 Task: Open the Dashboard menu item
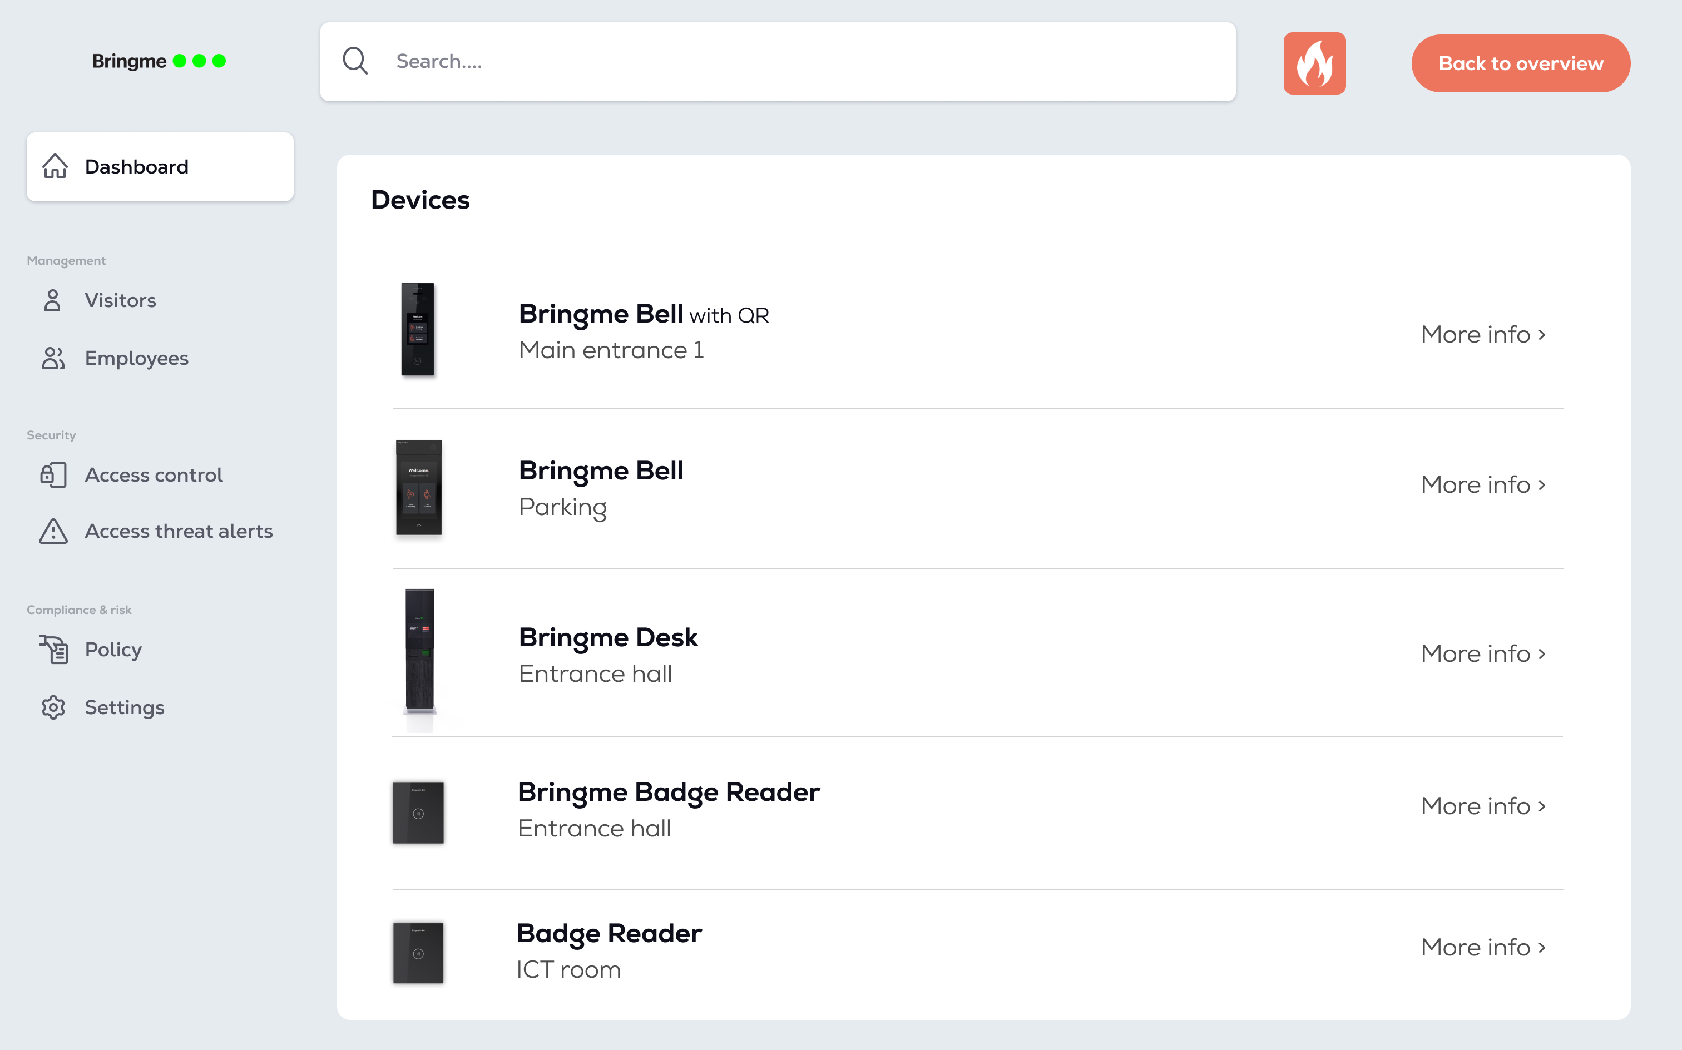point(160,167)
